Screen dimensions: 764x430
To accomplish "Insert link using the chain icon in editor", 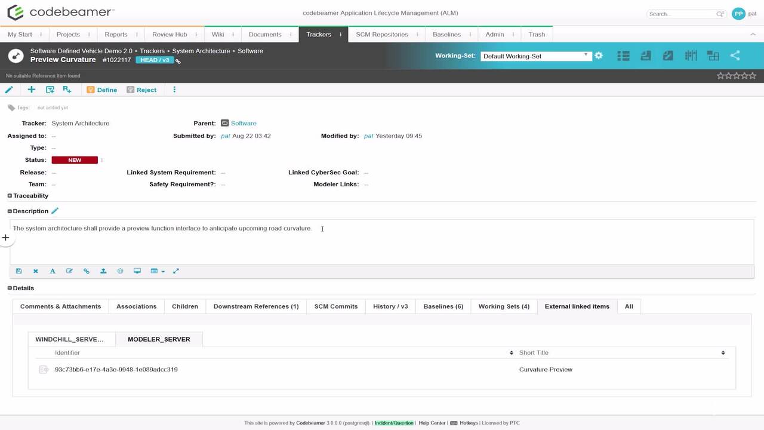I will pos(87,271).
